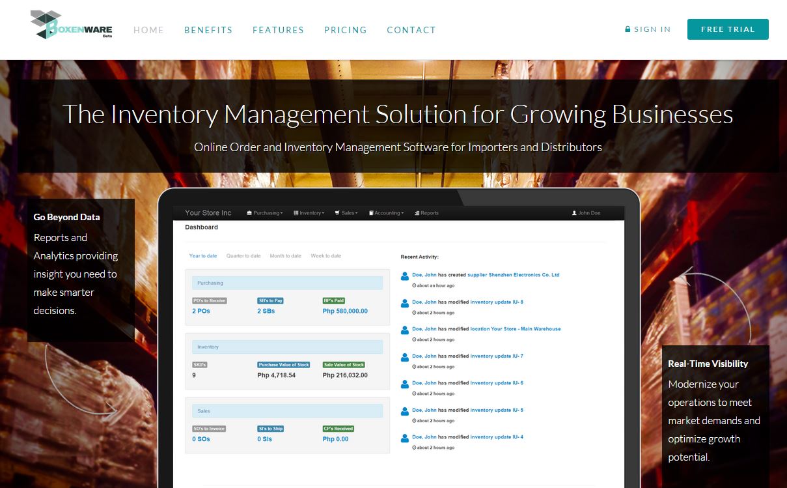Open location Your Store - Main Warehouse link
Screen dimensions: 787x488
click(515, 329)
